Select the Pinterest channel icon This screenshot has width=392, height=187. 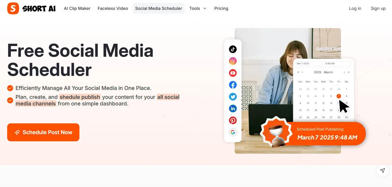tap(233, 120)
